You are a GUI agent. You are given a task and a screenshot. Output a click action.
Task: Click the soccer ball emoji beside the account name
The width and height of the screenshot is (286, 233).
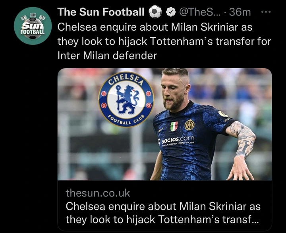155,12
